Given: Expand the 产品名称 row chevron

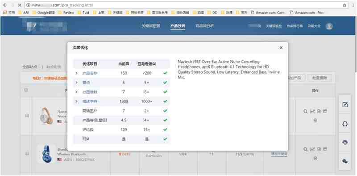Looking at the screenshot, I should pos(76,73).
